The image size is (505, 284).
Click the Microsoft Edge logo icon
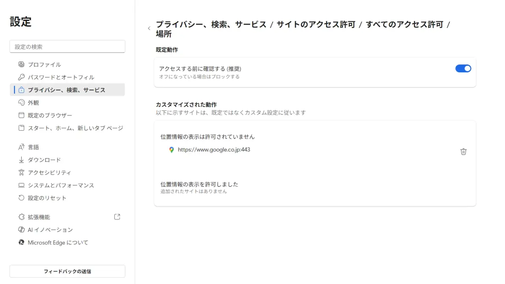(21, 243)
